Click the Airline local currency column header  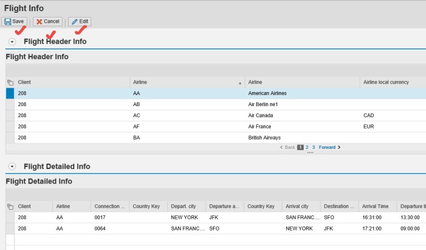(x=387, y=82)
